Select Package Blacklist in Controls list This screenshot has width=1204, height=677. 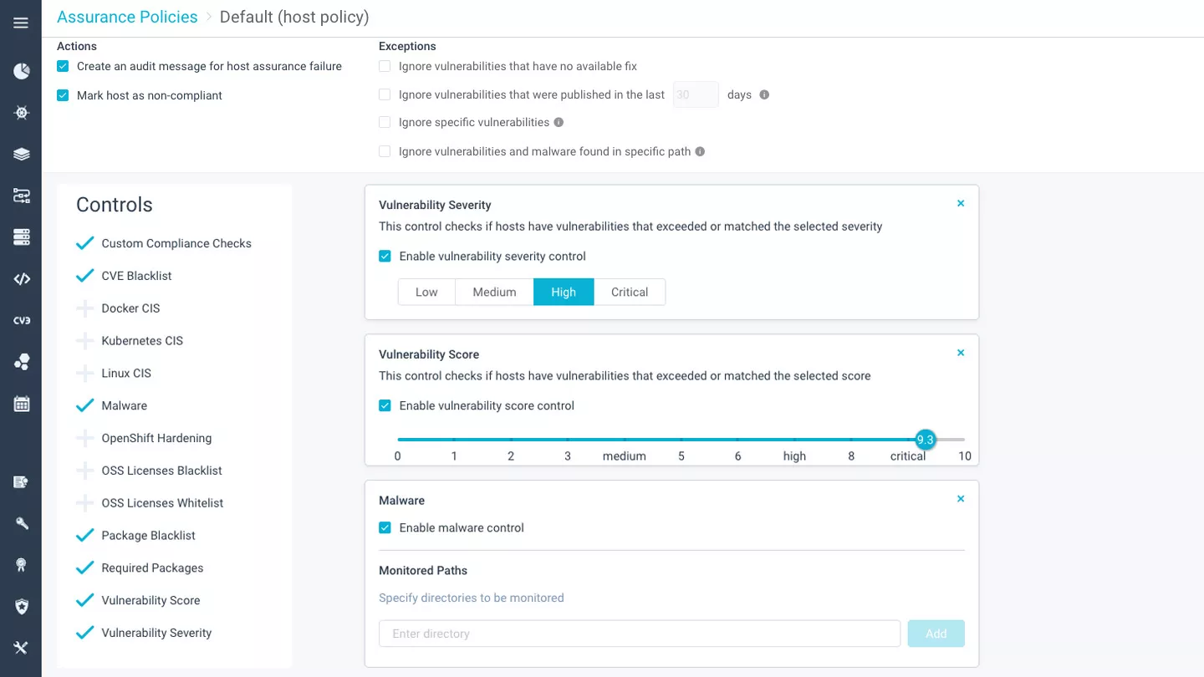pos(148,536)
